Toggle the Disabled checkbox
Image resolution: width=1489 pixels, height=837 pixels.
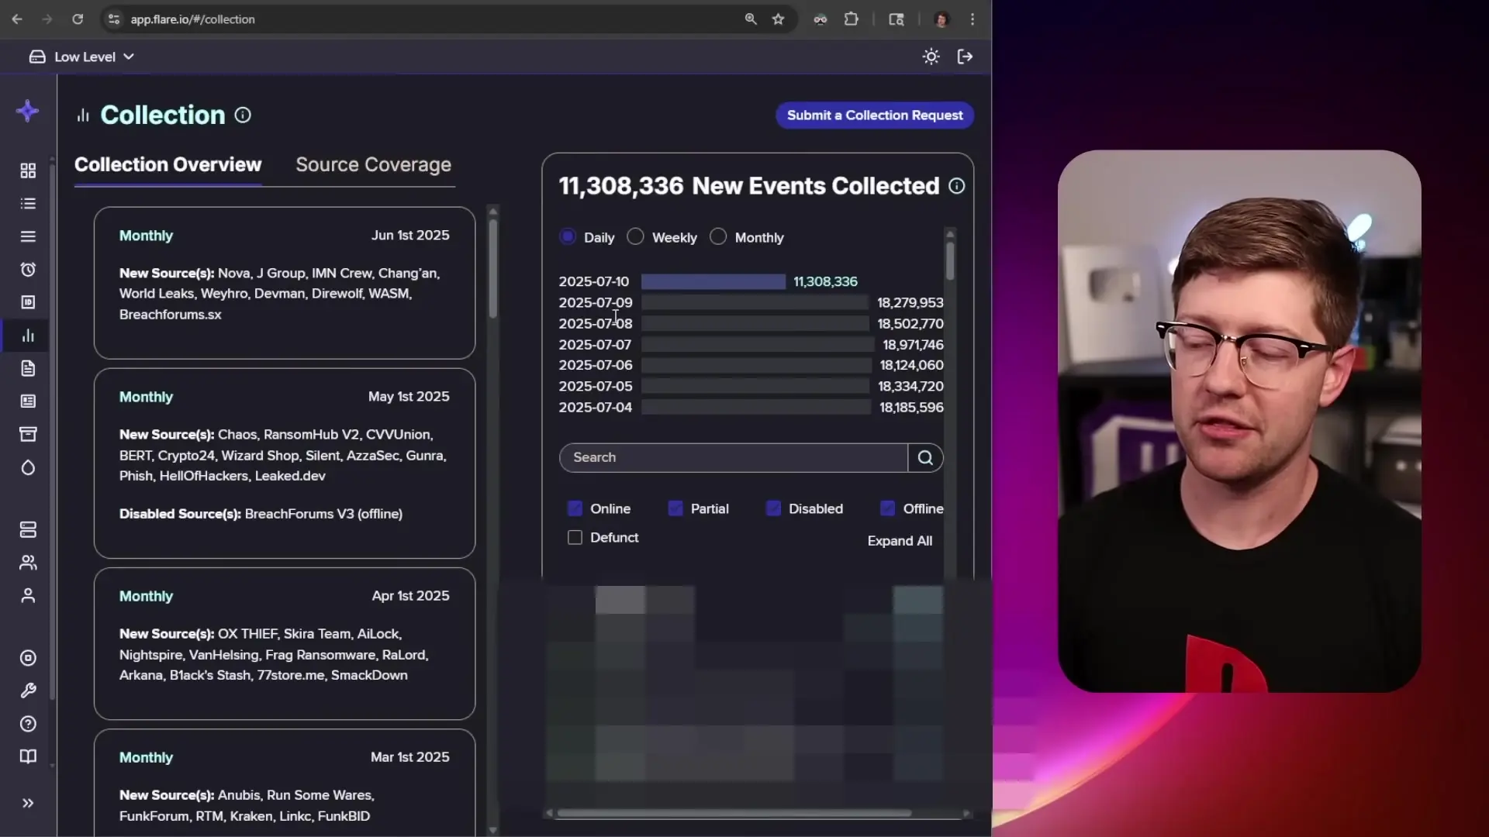point(773,508)
